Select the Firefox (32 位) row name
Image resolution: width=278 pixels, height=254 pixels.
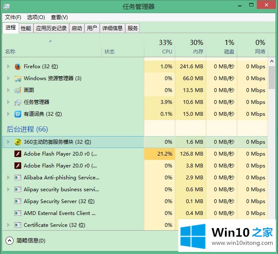pos(41,67)
